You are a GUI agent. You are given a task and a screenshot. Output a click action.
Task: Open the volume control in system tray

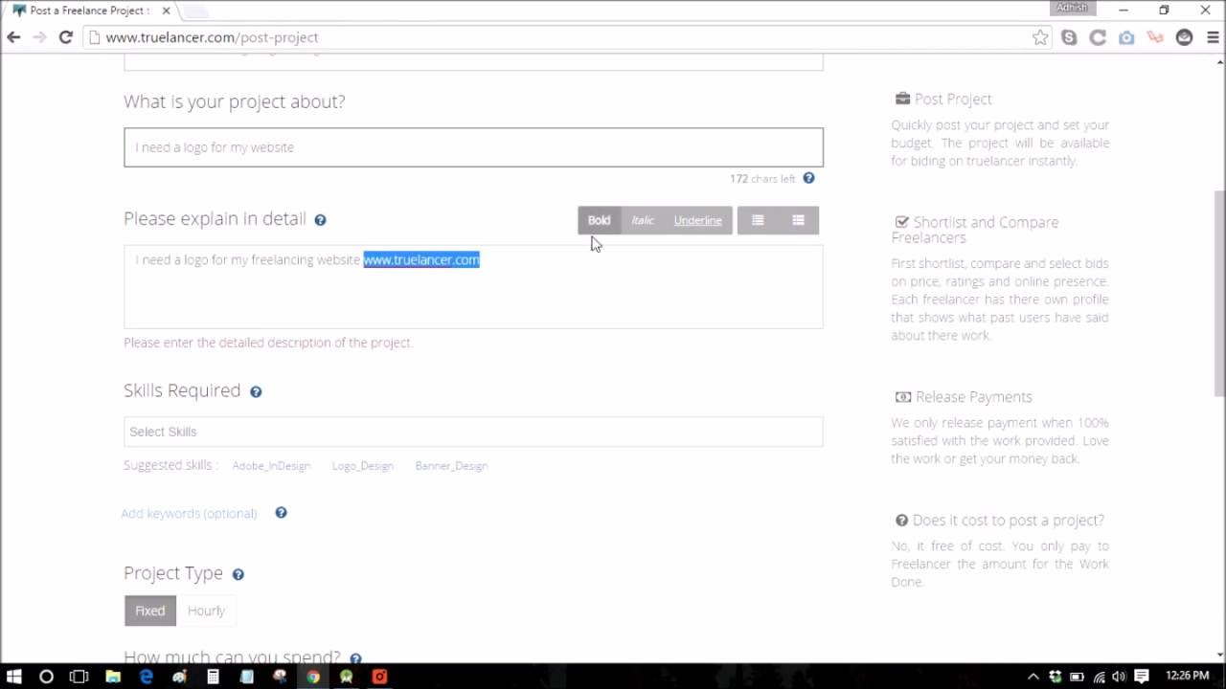[1118, 677]
